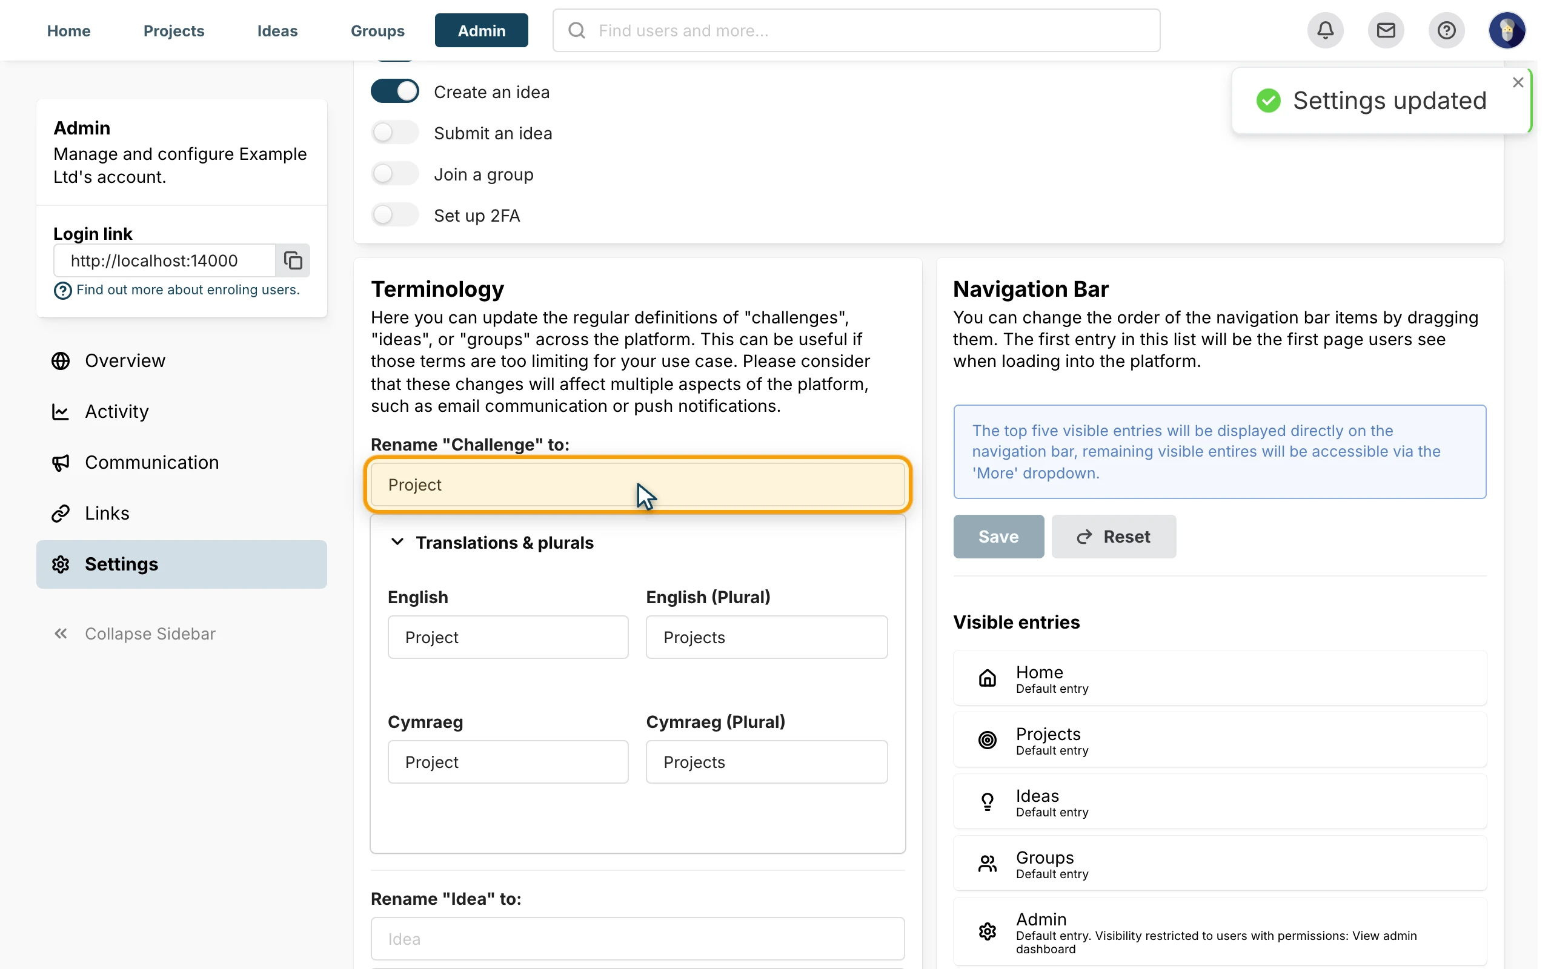This screenshot has width=1551, height=969.
Task: Select Settings in the sidebar
Action: (x=181, y=564)
